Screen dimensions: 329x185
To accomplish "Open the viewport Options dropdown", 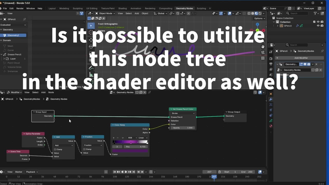I will [259, 18].
